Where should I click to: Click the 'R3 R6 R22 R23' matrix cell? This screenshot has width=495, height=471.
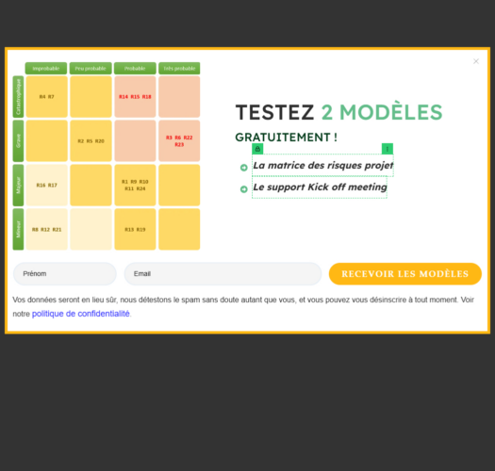point(179,140)
